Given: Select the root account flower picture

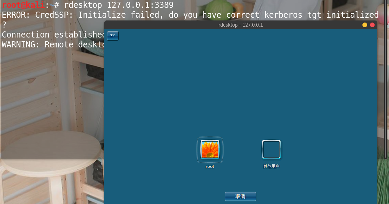Looking at the screenshot, I should pos(210,149).
